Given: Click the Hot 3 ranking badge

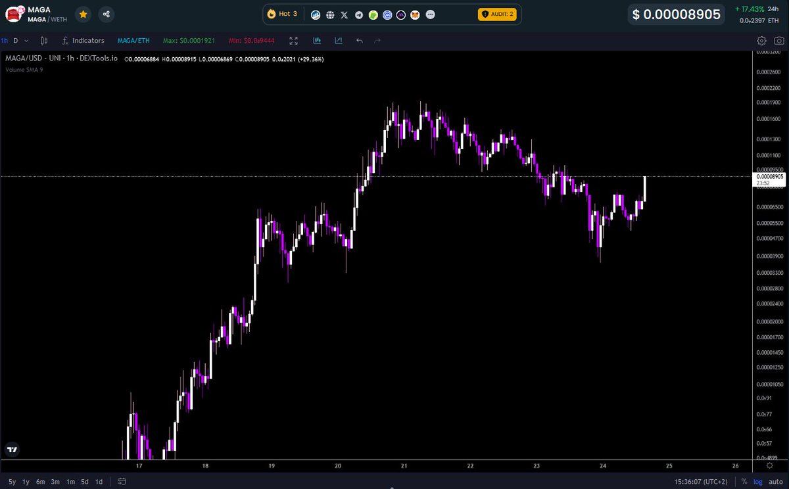Looking at the screenshot, I should pos(283,14).
